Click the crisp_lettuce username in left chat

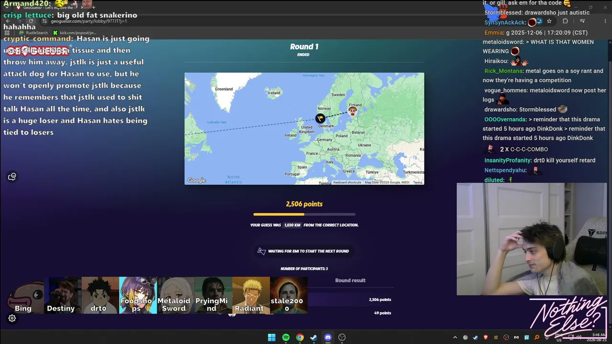[27, 15]
